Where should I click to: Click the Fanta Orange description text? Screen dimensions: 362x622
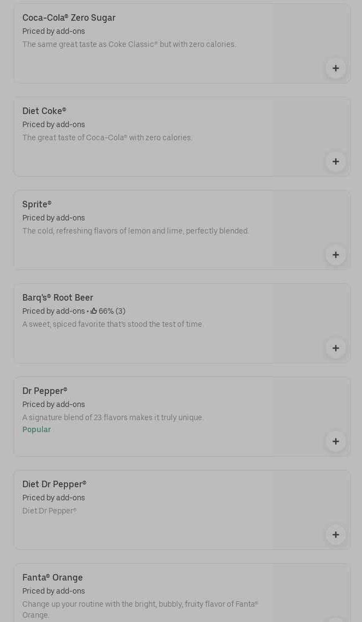coord(140,609)
